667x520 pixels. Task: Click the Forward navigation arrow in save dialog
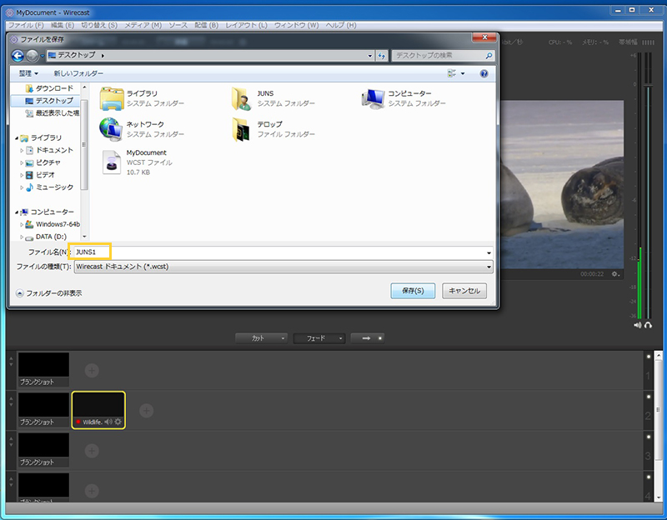(33, 56)
